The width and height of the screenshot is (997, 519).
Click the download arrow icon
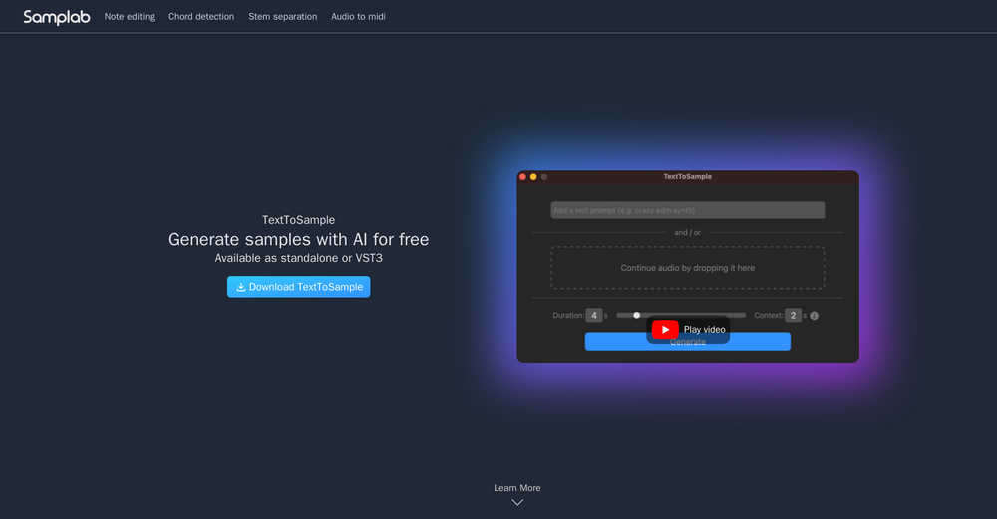click(x=240, y=287)
